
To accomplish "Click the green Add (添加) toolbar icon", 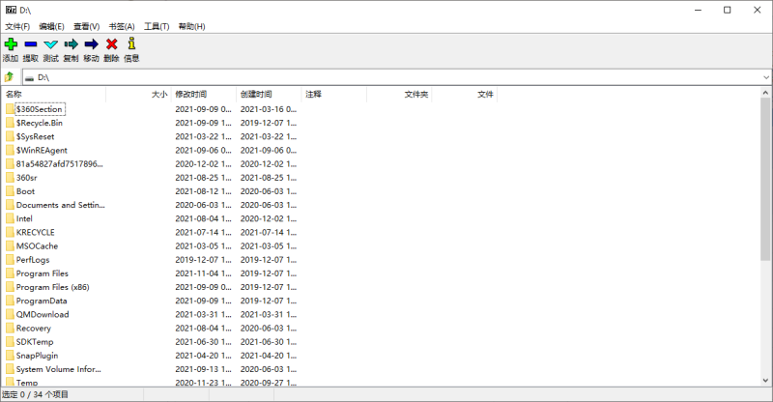I will pyautogui.click(x=11, y=43).
